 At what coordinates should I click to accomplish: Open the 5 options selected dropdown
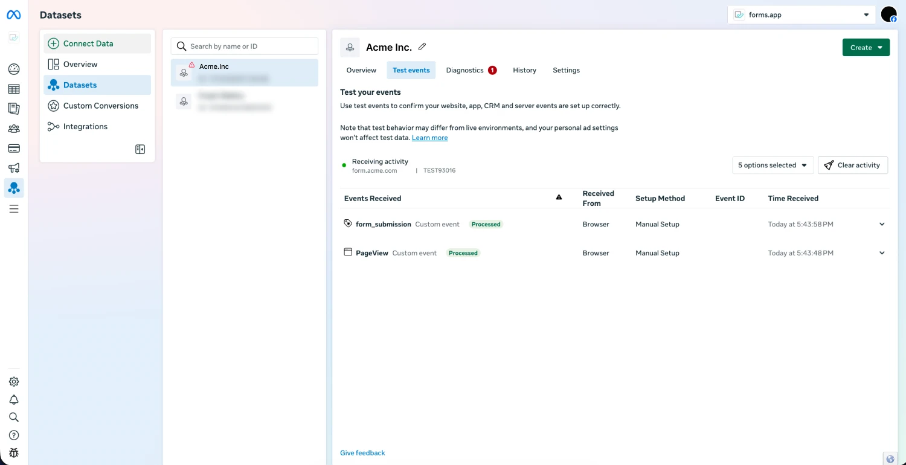(x=773, y=165)
